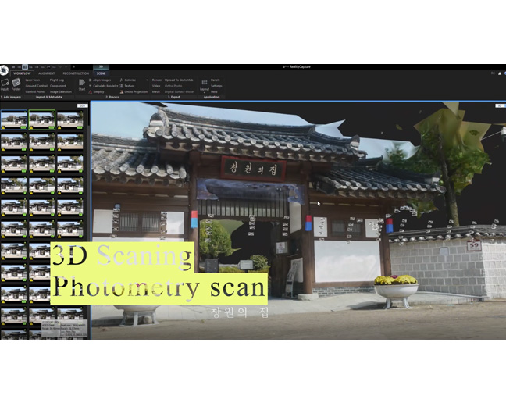Viewport: 506px width, 403px height.
Task: Click the Ortho Projection tool
Action: 134,91
